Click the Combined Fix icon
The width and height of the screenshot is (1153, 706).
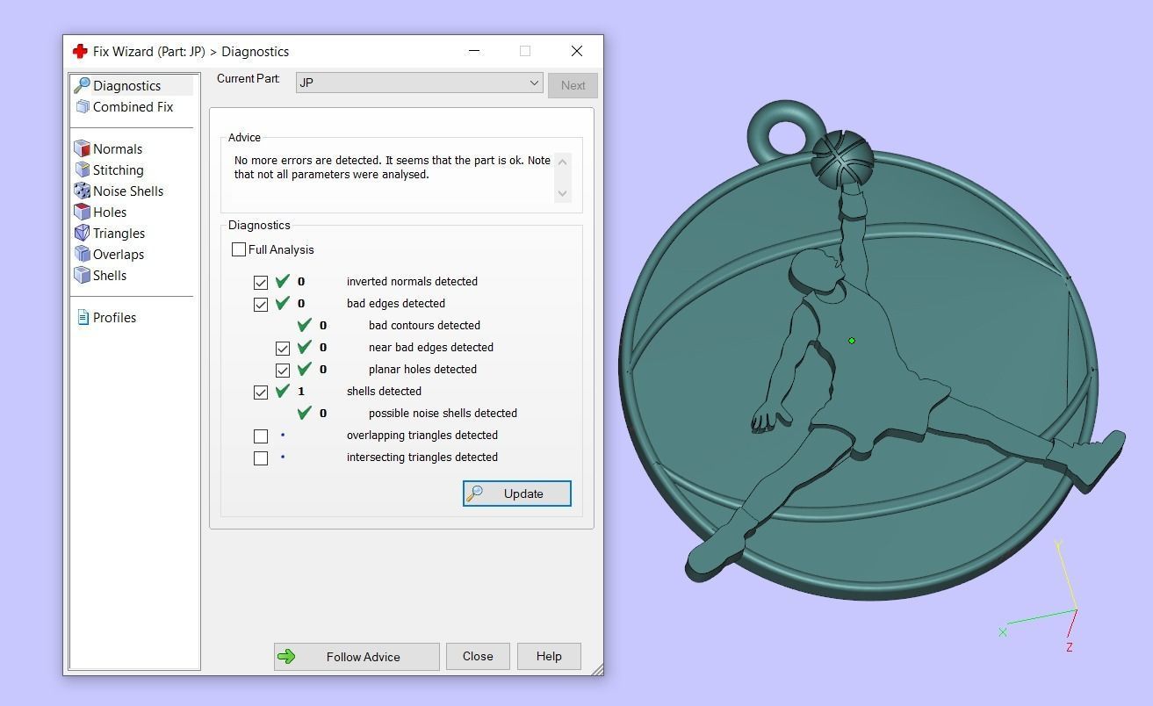[x=83, y=106]
